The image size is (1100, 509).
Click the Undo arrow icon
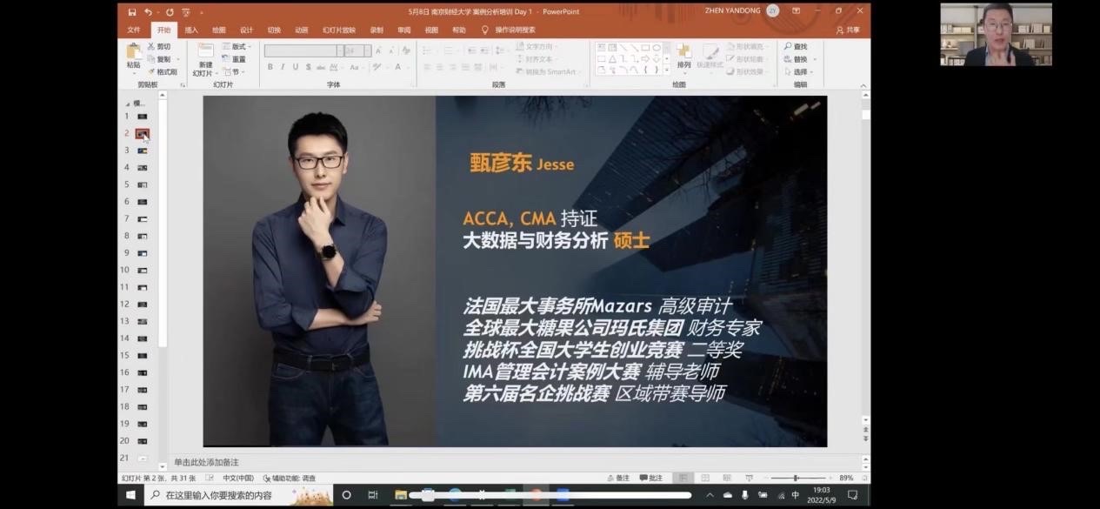click(x=149, y=12)
